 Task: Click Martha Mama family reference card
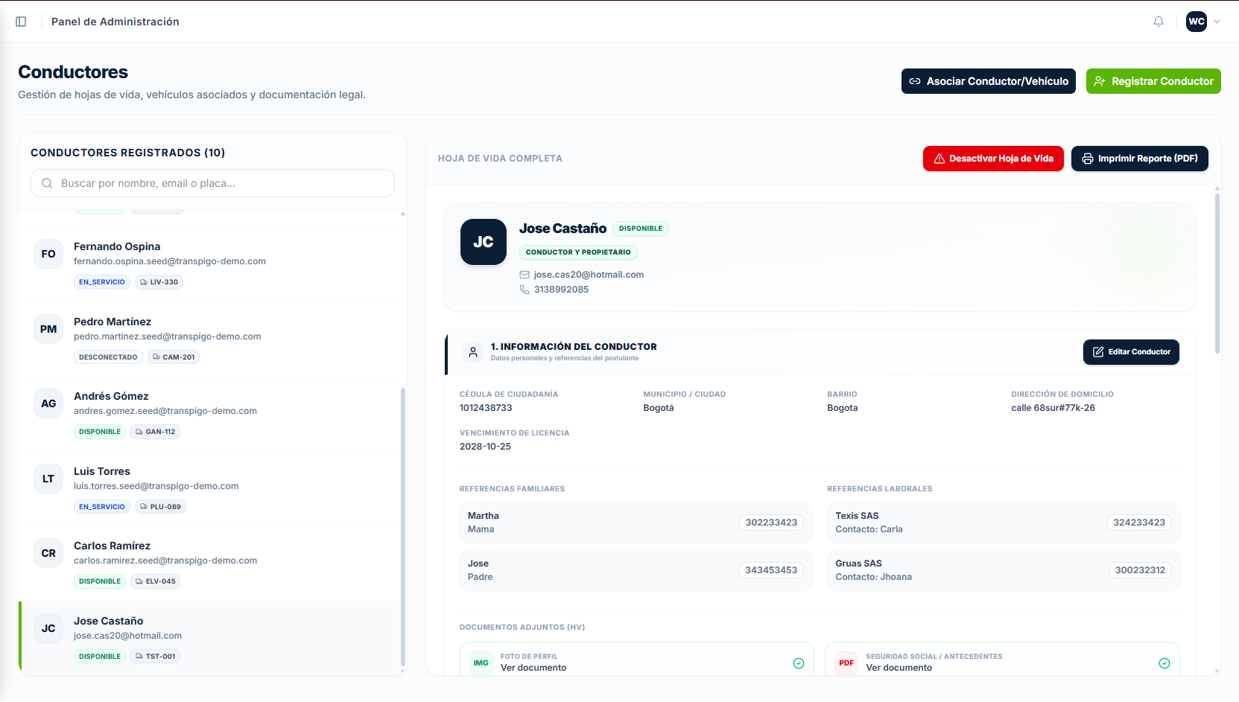636,523
